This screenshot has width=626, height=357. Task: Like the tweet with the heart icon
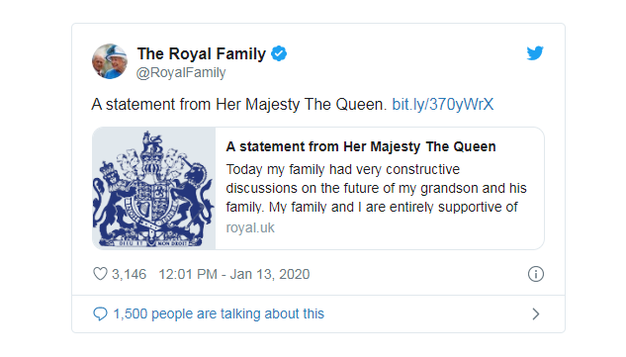[100, 274]
